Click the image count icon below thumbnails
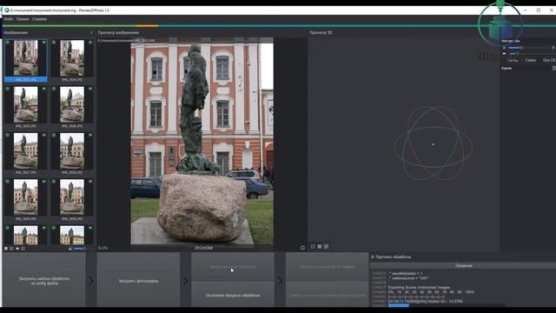This screenshot has width=556, height=313. [6, 249]
